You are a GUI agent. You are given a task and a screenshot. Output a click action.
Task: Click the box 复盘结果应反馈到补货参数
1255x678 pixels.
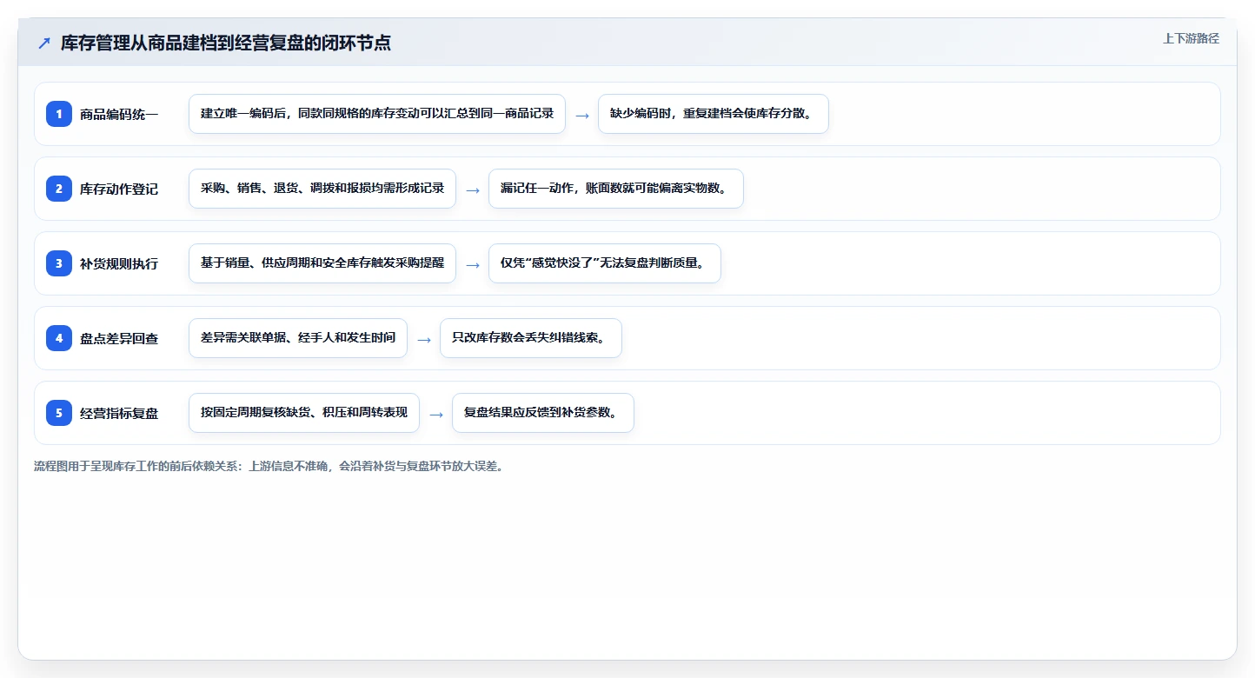(x=543, y=413)
